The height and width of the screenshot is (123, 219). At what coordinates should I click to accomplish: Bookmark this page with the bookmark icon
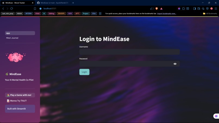pos(35,8)
